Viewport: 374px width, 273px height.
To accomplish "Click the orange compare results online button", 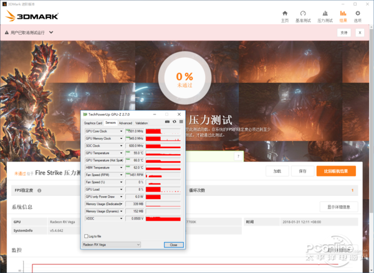I will click(x=335, y=171).
